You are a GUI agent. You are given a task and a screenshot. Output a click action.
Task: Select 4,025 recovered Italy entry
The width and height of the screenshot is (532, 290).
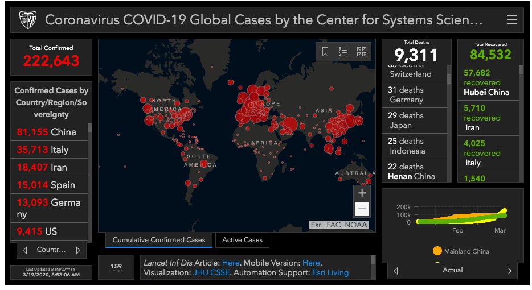[x=489, y=153]
